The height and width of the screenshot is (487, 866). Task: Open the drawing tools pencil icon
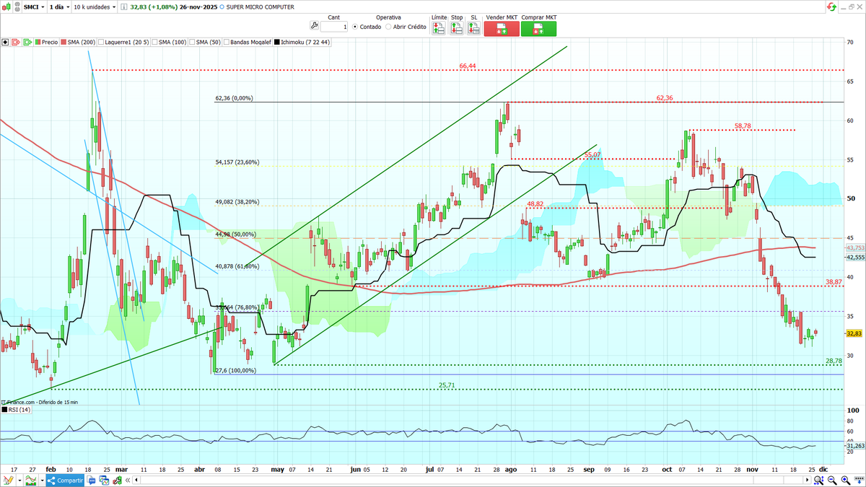coord(8,480)
